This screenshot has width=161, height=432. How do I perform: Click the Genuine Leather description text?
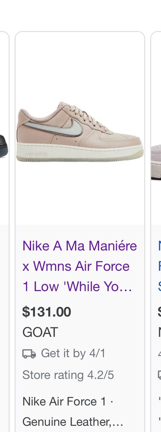(73, 422)
